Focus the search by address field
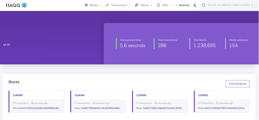This screenshot has width=259, height=120. pos(230,5)
